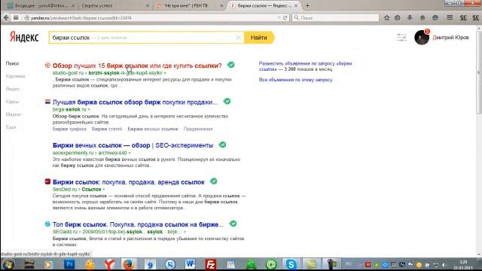Open result Биржи ссылок: покупка, продажа, аренда
Image resolution: width=482 pixels, height=271 pixels.
(x=129, y=182)
